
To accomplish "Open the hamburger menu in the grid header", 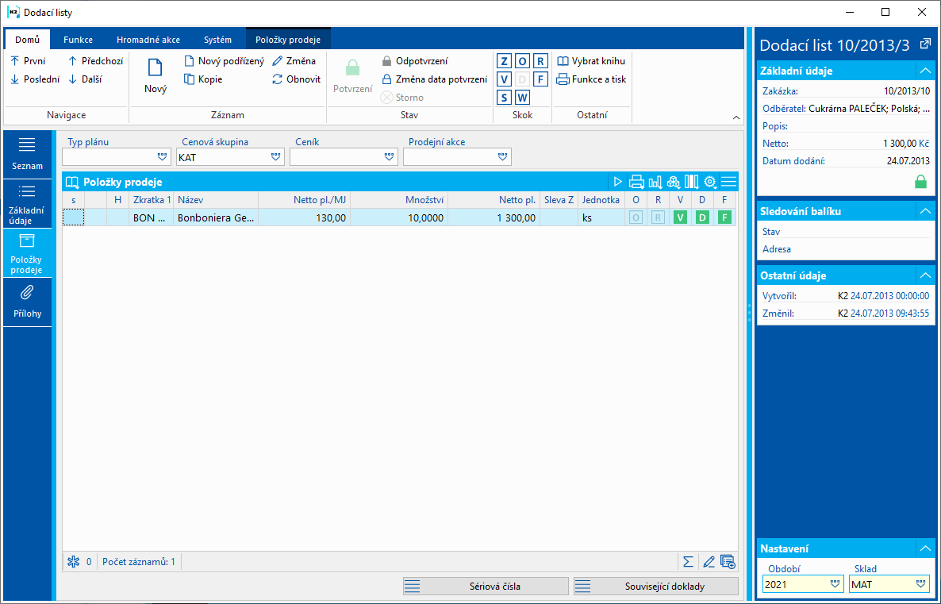I will [728, 181].
